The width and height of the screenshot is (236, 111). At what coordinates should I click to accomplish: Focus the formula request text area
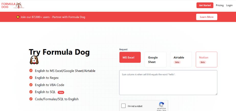[168, 83]
